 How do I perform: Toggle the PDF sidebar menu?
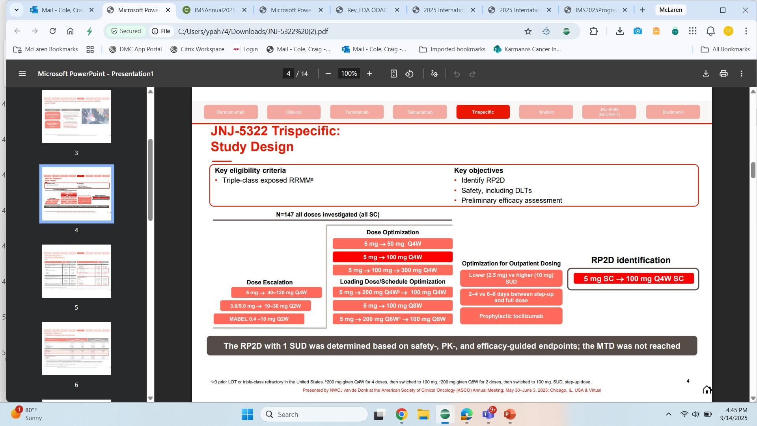(22, 74)
